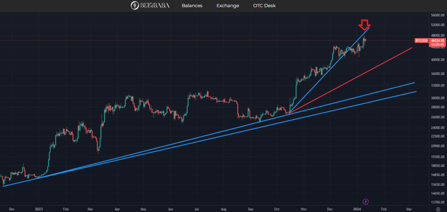Click the Jul label on time axis
The height and width of the screenshot is (212, 447).
[197, 209]
